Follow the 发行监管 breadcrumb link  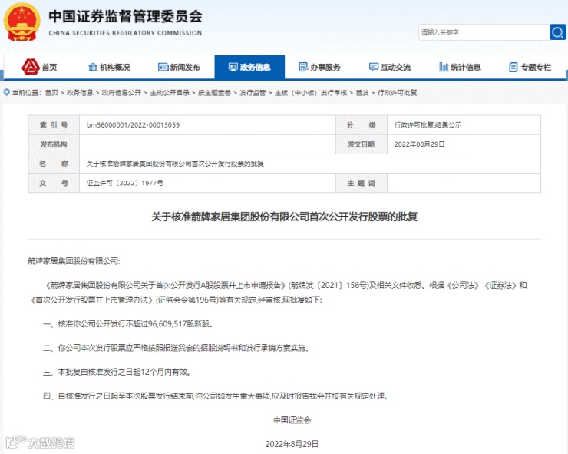click(x=253, y=93)
